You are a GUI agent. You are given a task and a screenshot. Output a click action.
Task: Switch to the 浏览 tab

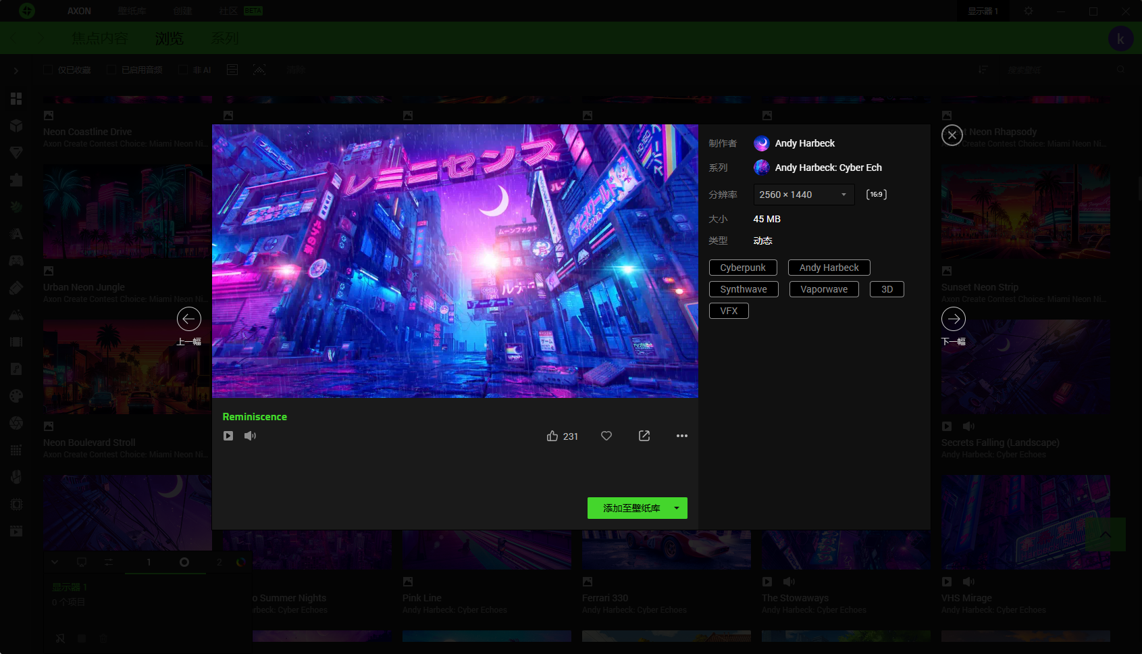169,39
